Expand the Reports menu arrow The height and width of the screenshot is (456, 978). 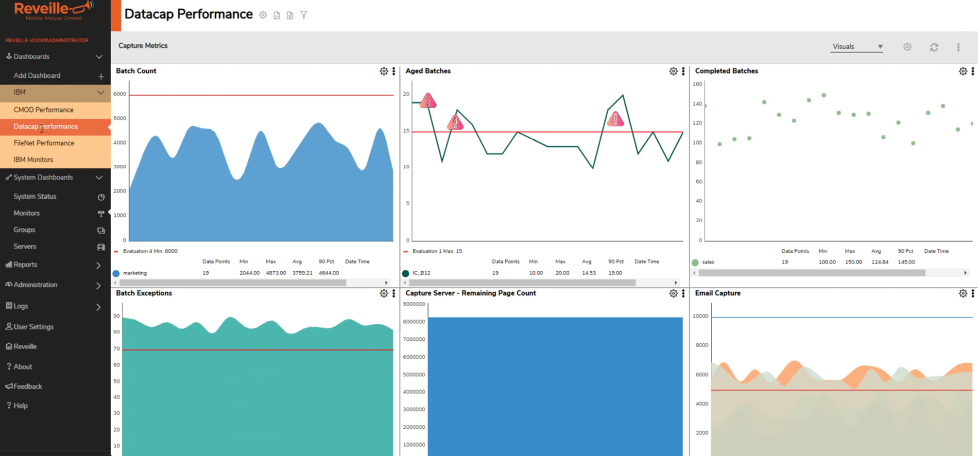point(99,265)
